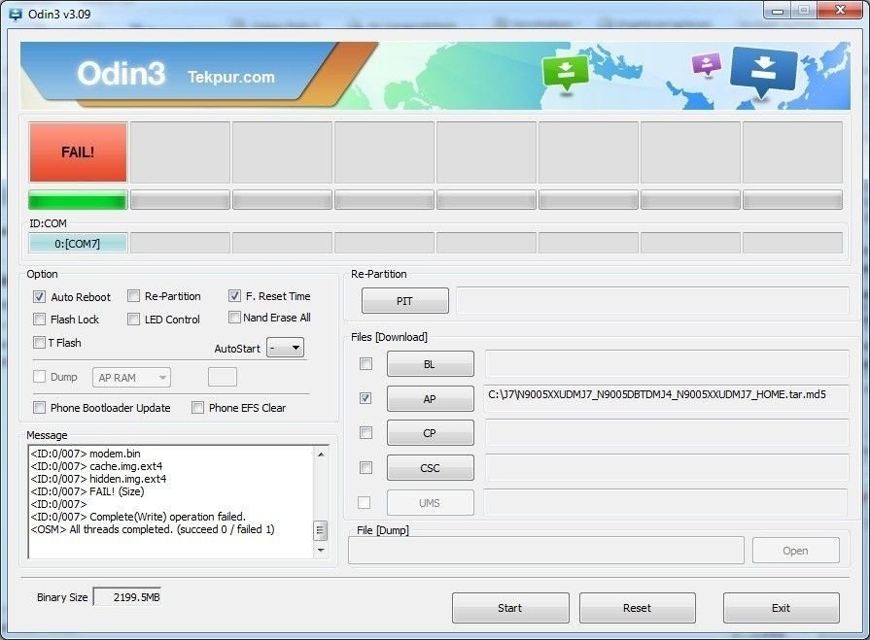Enable Flash Lock option
This screenshot has height=640, width=870.
(x=39, y=320)
